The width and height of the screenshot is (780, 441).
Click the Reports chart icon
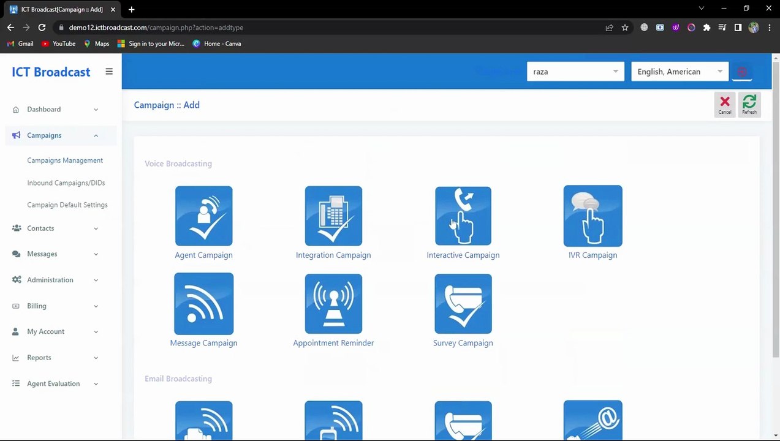[x=16, y=358]
